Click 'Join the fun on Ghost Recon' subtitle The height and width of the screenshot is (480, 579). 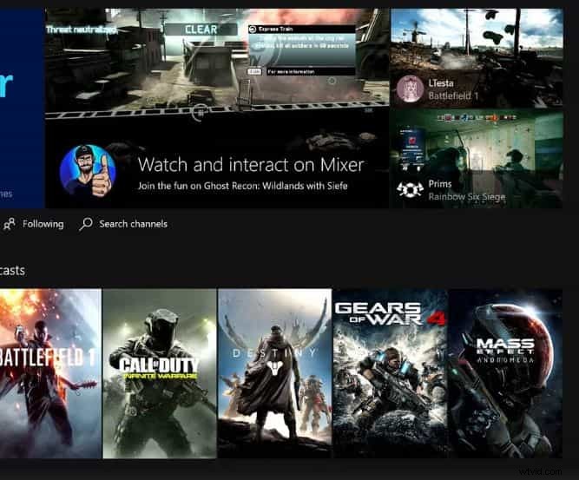click(x=242, y=186)
